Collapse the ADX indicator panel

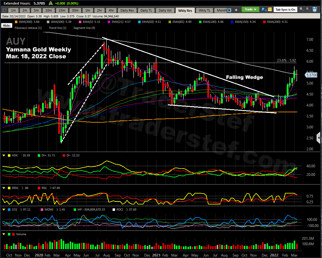click(x=4, y=155)
